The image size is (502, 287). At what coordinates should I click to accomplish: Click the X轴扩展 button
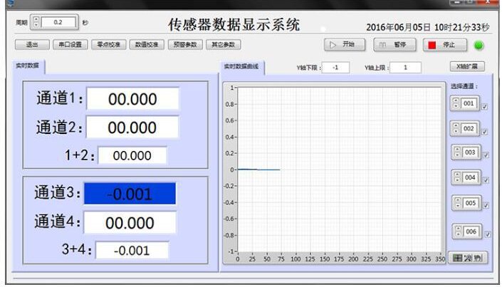(x=467, y=66)
